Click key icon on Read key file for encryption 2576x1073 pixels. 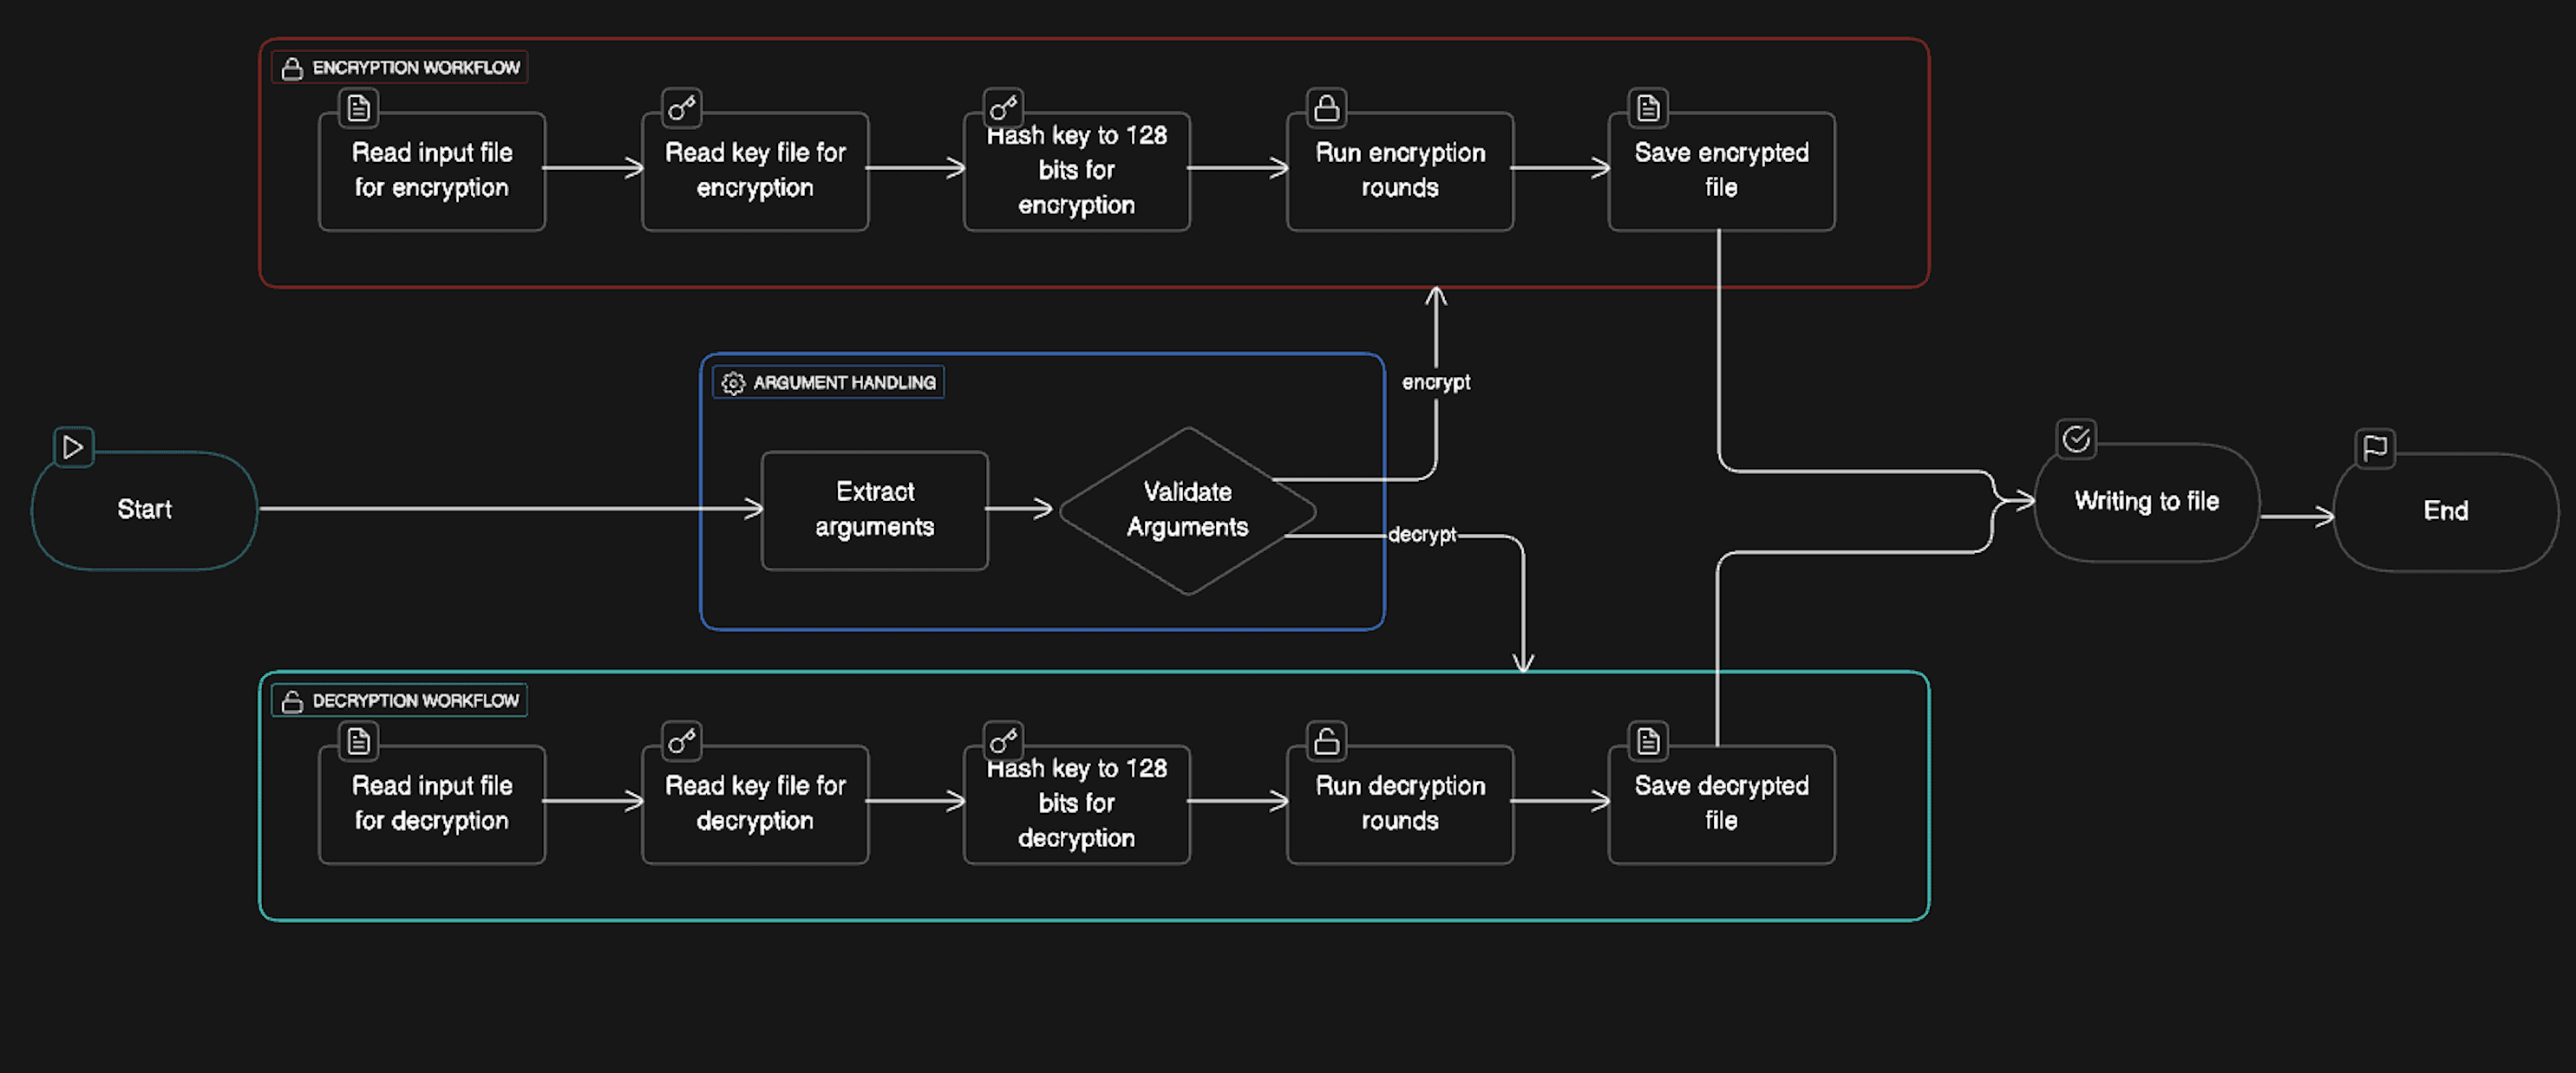tap(681, 107)
